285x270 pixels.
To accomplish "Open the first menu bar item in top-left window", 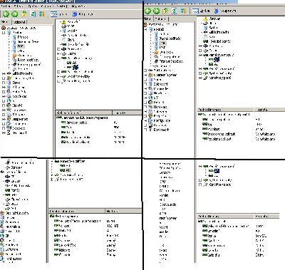I will (x=6, y=6).
